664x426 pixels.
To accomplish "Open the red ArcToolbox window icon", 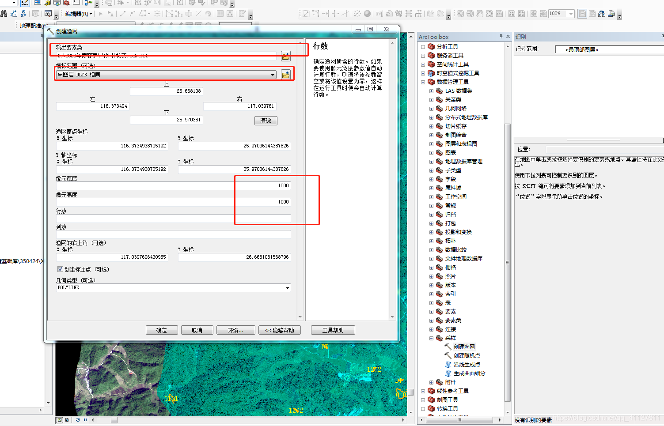I will pyautogui.click(x=67, y=2).
